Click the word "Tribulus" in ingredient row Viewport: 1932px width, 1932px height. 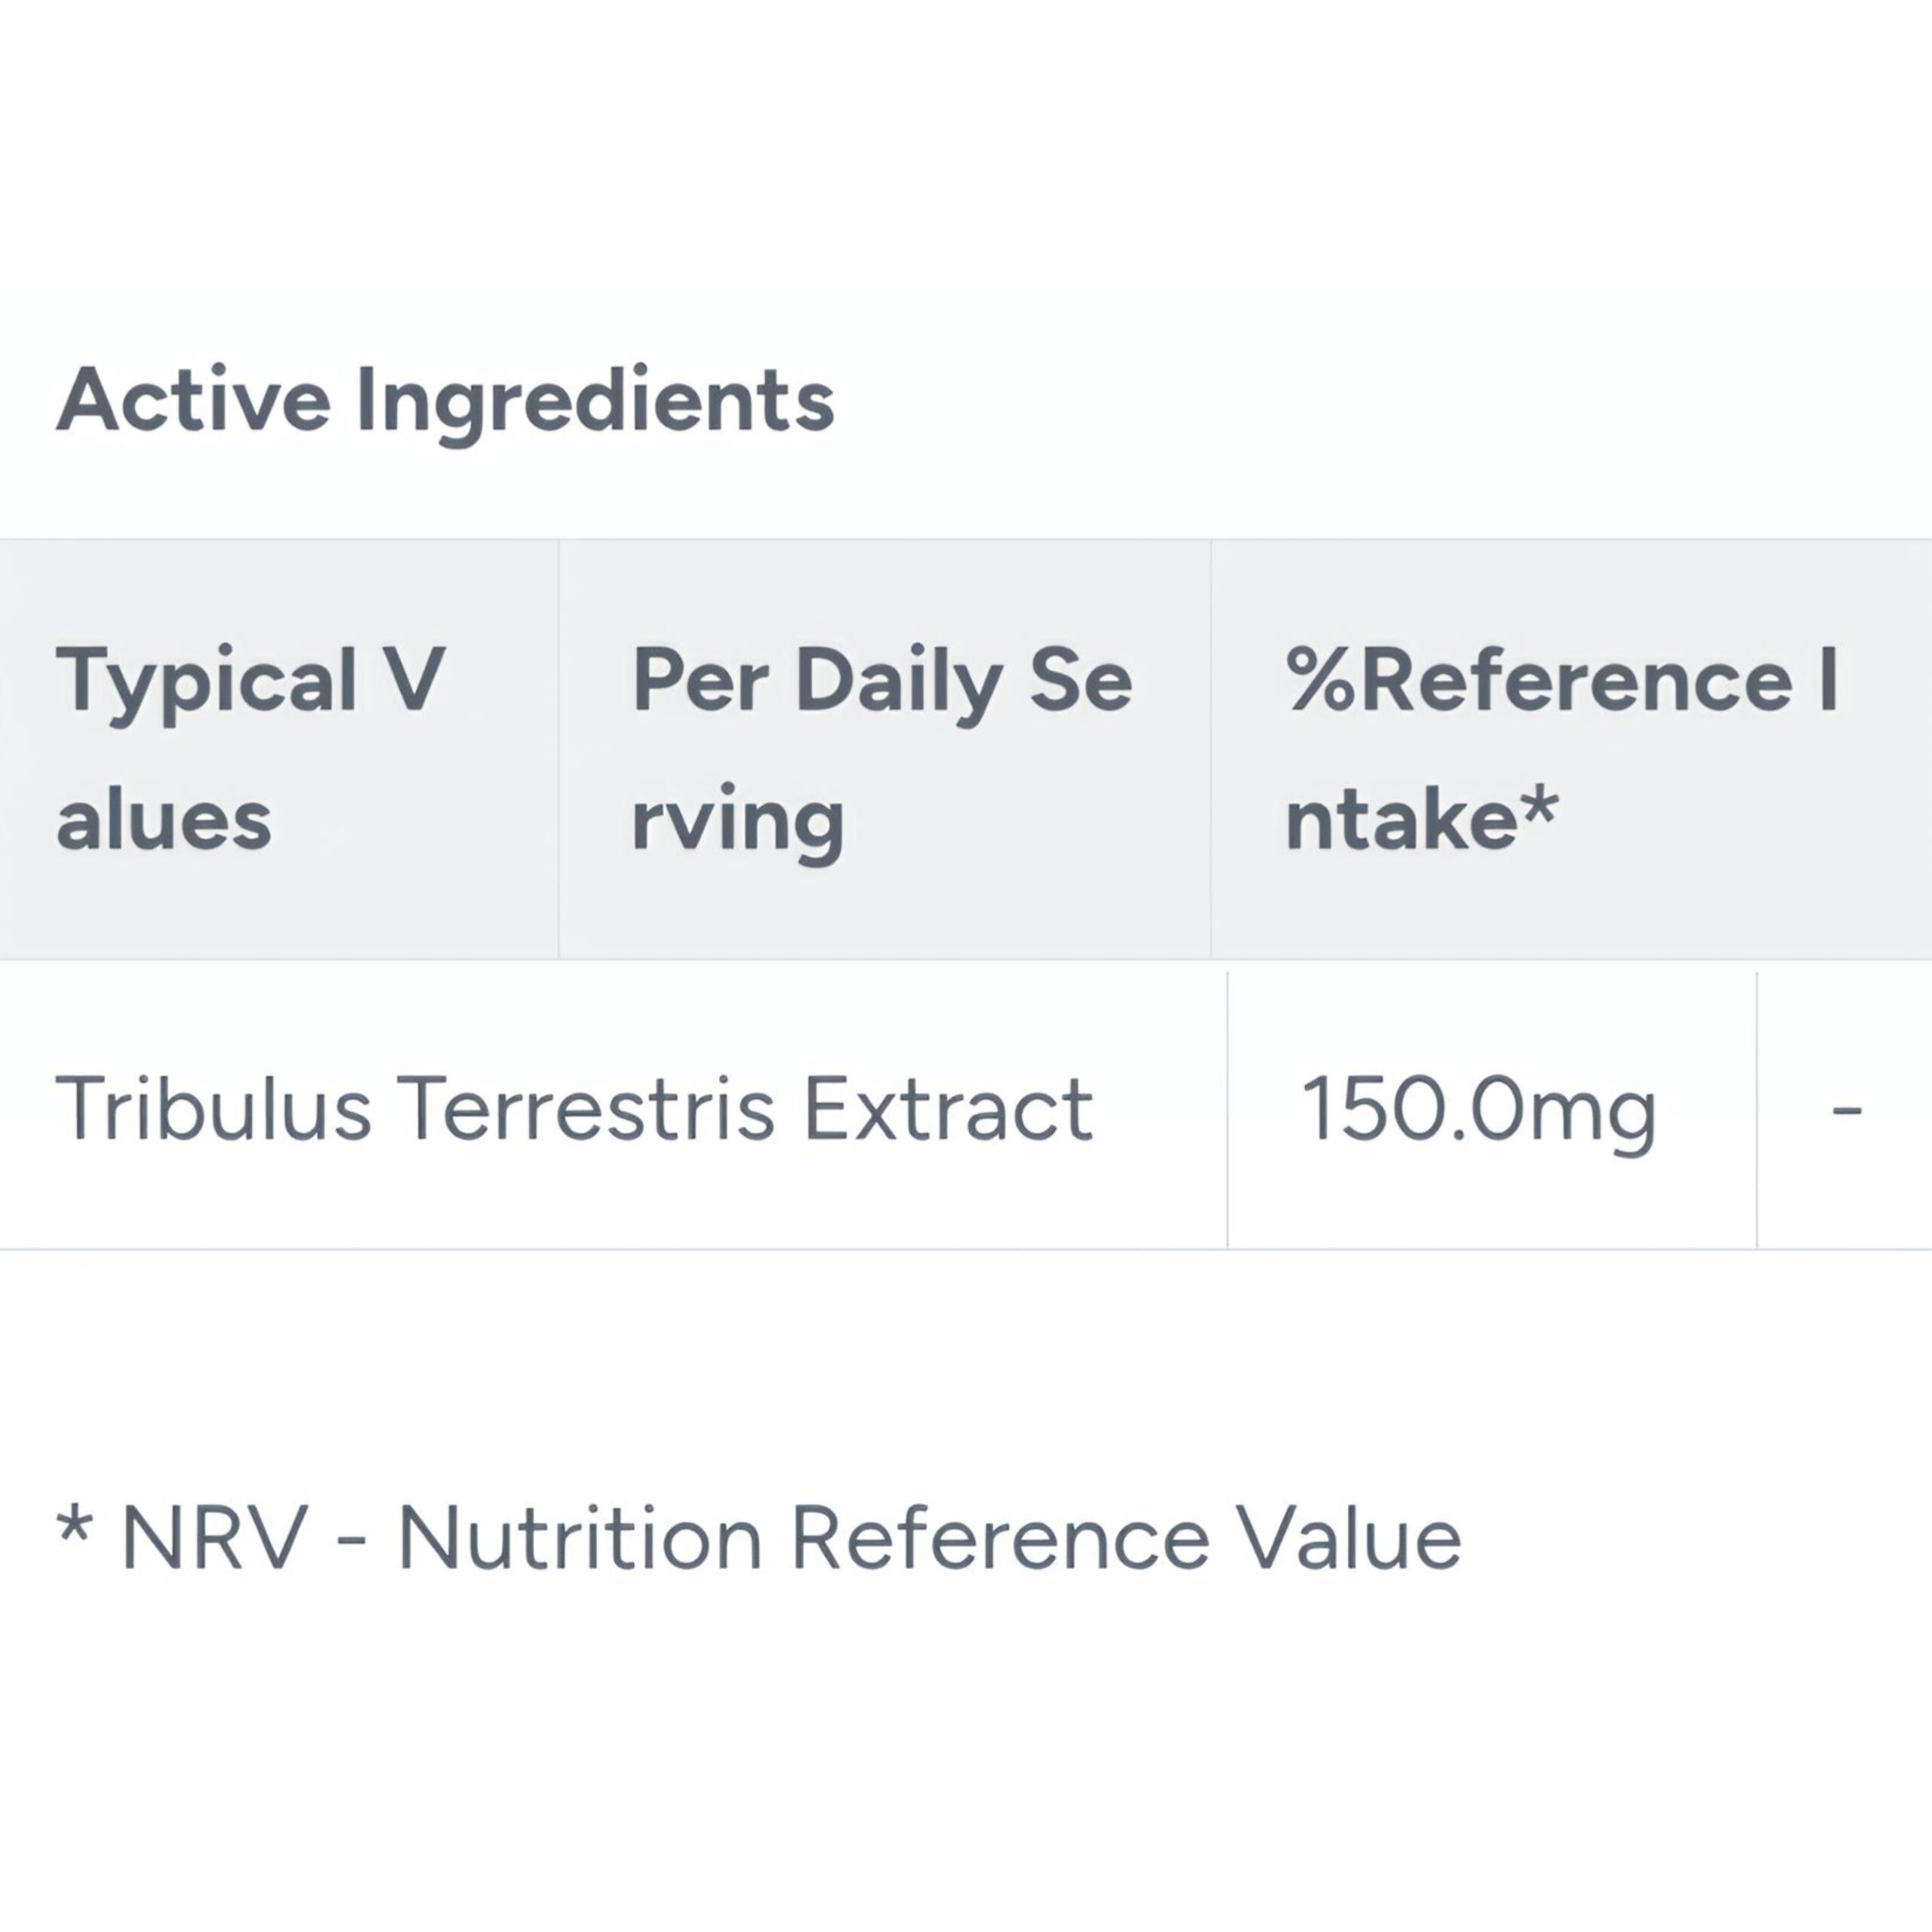tap(213, 1108)
